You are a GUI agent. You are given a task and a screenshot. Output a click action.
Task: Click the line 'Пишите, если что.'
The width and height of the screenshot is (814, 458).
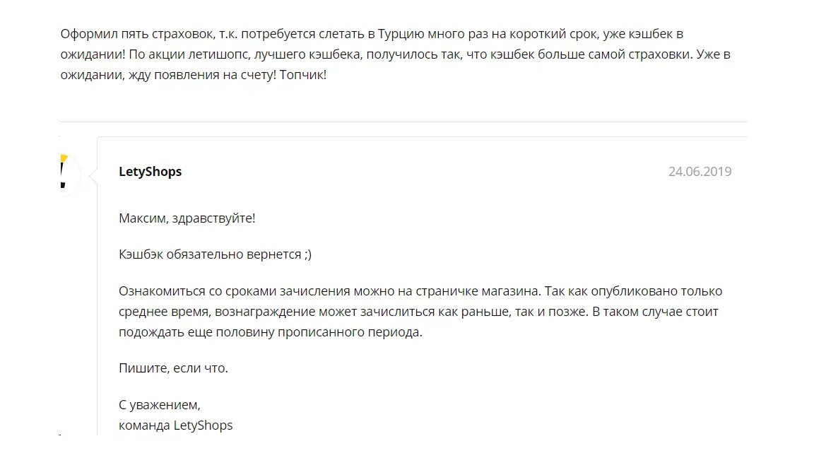[173, 368]
